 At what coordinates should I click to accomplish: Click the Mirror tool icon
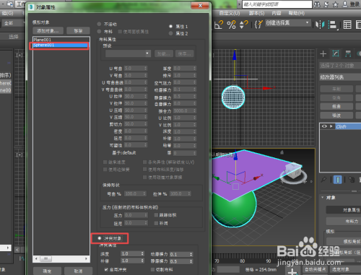pyautogui.click(x=320, y=25)
